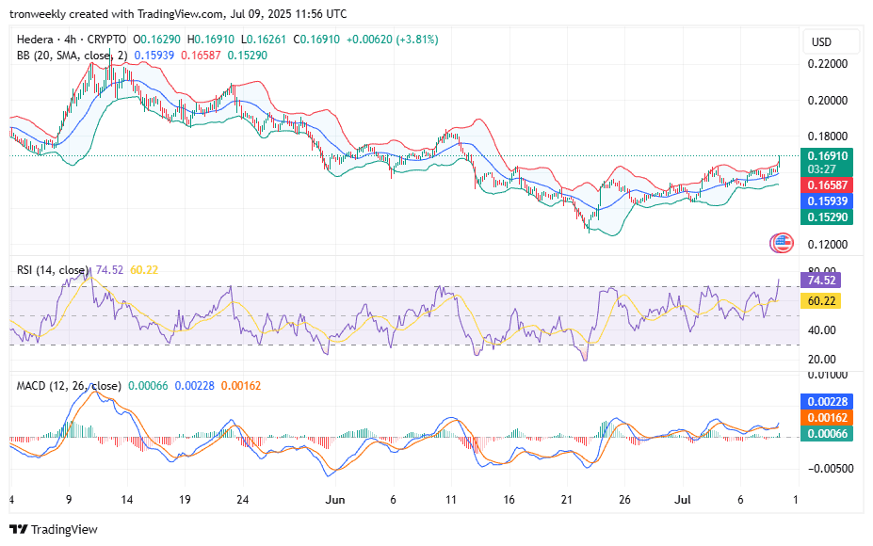Click the TradingView logo at bottom left
The width and height of the screenshot is (873, 546).
[19, 529]
